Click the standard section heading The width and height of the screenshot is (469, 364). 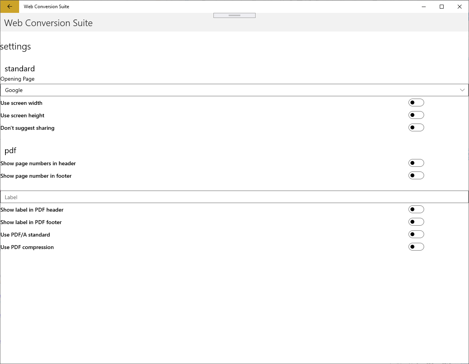click(20, 69)
